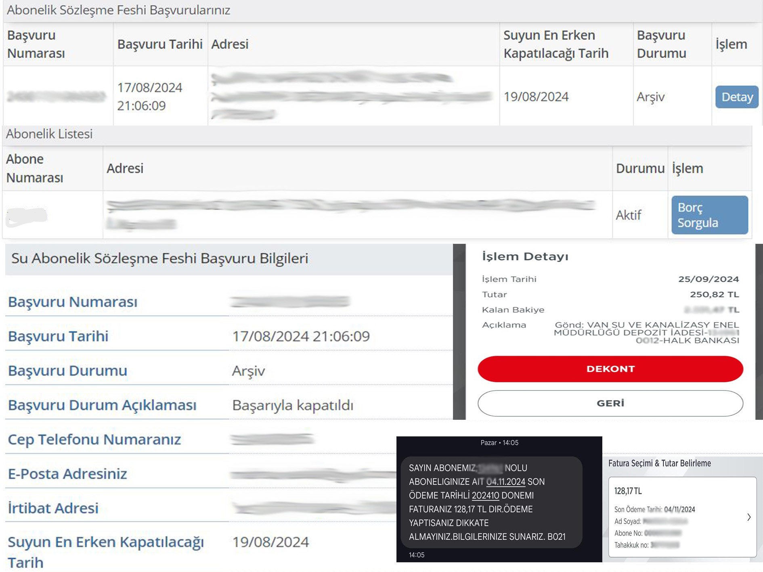Select the İşlem Detayı heading
Screen dimensions: 763x572
point(525,256)
